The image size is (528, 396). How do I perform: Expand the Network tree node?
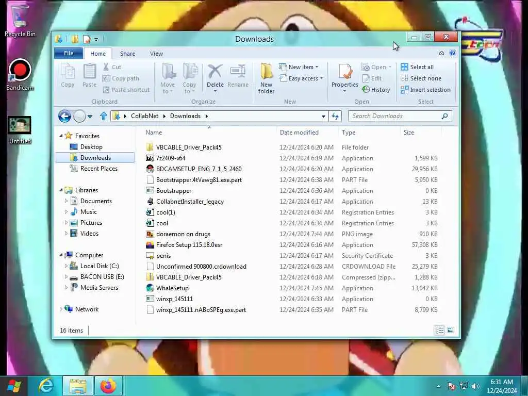point(61,309)
